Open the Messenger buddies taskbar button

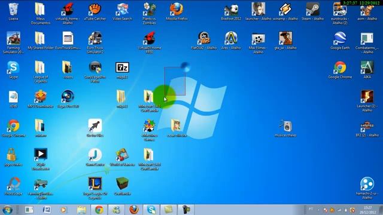(x=116, y=210)
